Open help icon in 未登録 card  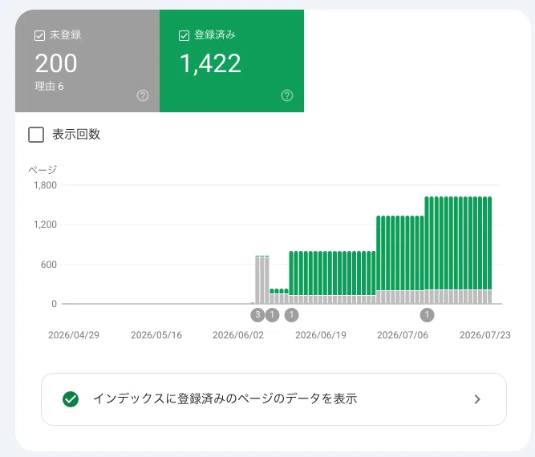(x=143, y=95)
